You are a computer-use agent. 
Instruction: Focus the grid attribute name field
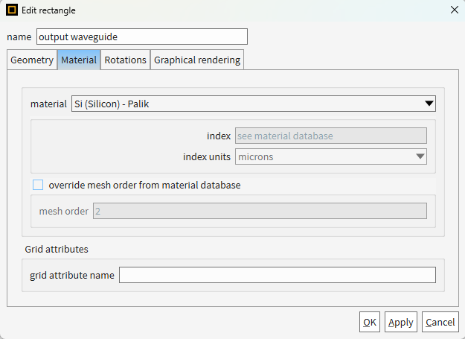pyautogui.click(x=278, y=275)
